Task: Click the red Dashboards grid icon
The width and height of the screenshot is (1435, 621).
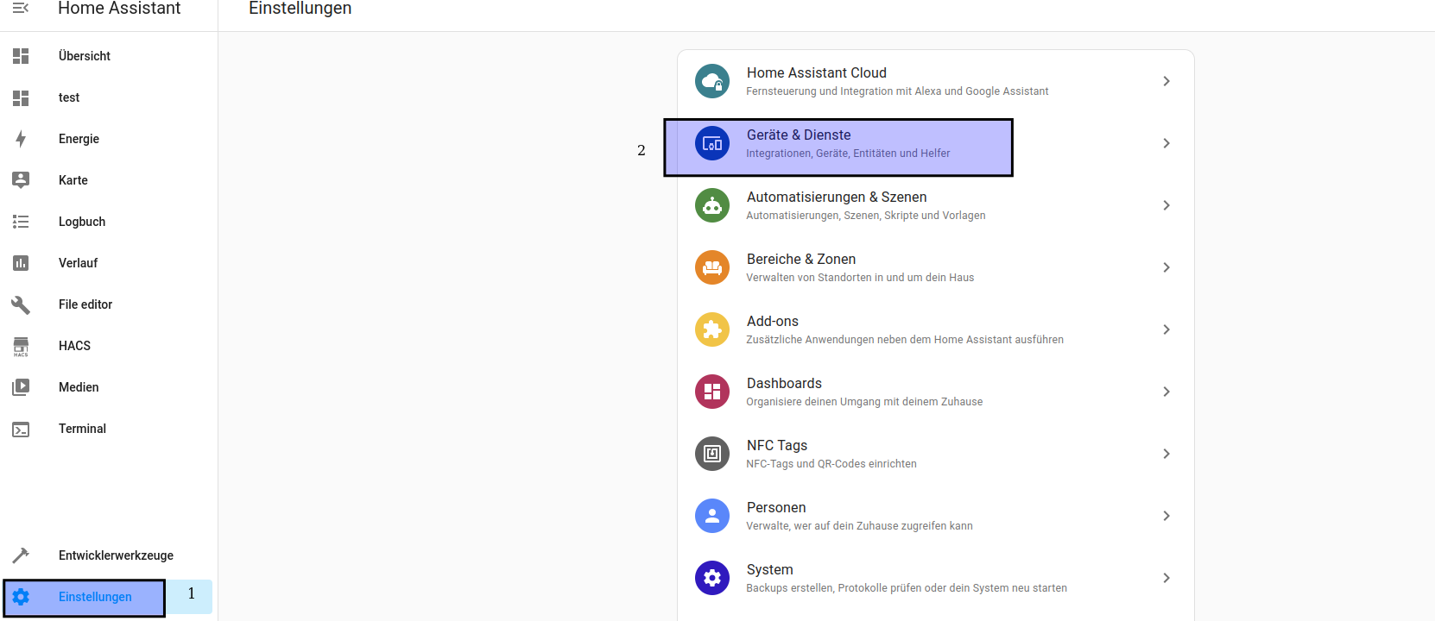Action: 712,392
